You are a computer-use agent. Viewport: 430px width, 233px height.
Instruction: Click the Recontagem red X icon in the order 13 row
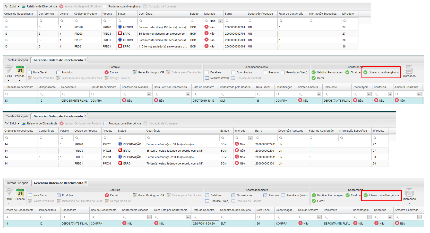pos(355,100)
